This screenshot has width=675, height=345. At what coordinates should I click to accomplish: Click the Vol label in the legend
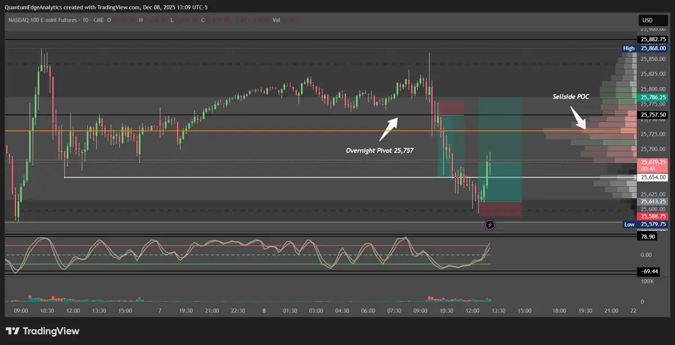point(276,20)
